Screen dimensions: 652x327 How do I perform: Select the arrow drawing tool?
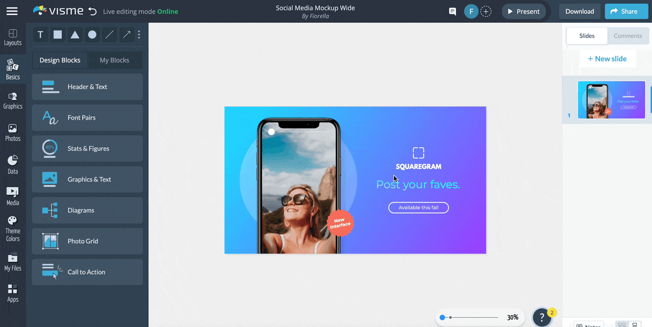point(127,34)
